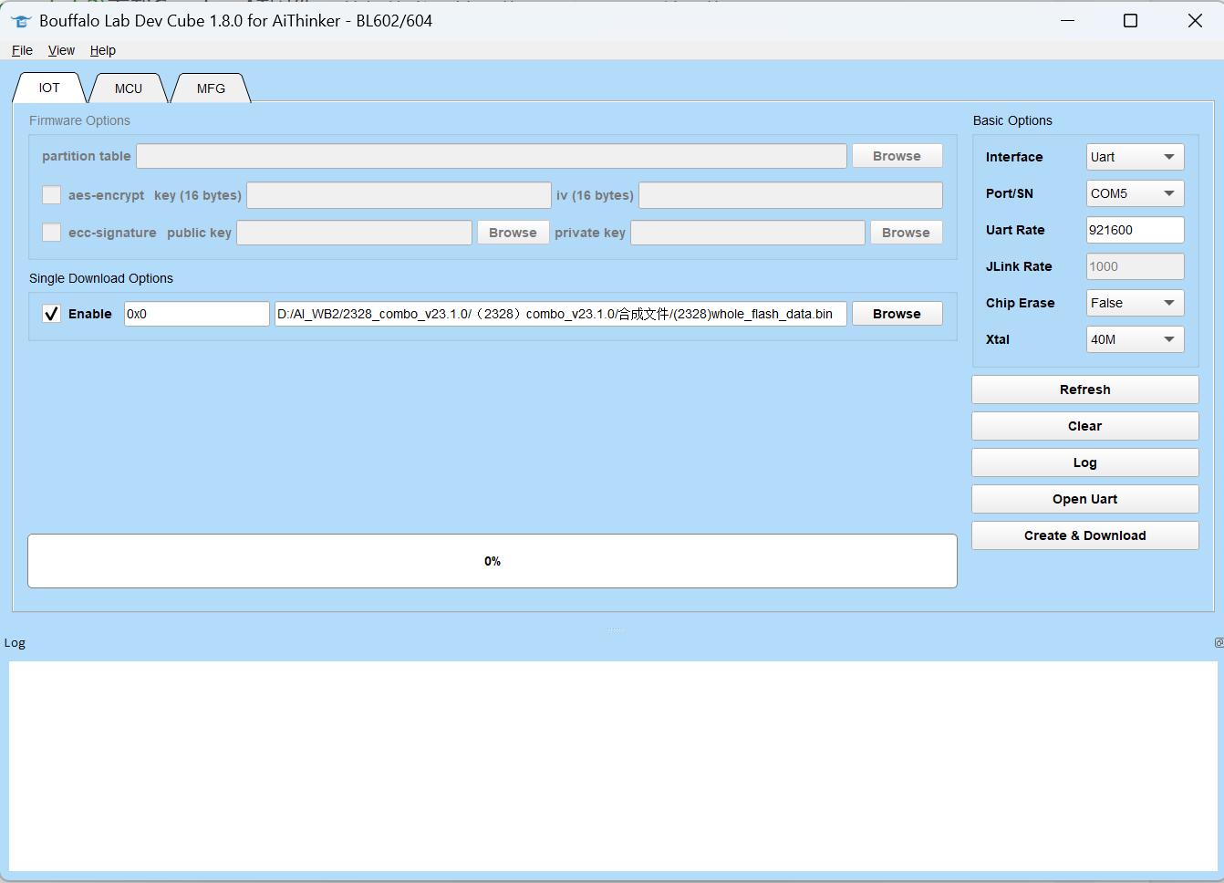1224x883 pixels.
Task: Switch to the MCU tab
Action: tap(129, 88)
